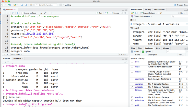The image size is (188, 107).
Task: Switch to the History tab
Action: [x=148, y=9]
